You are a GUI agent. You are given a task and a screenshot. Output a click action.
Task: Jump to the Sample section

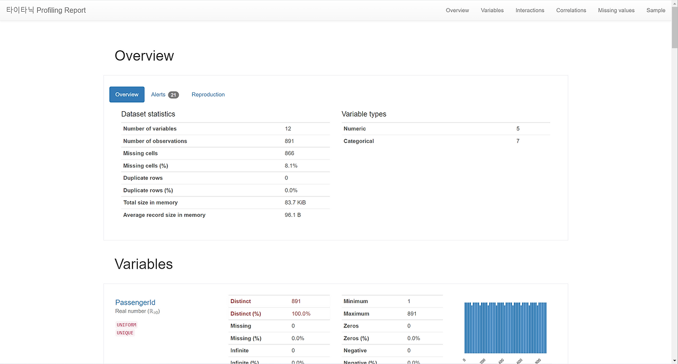[x=656, y=10]
